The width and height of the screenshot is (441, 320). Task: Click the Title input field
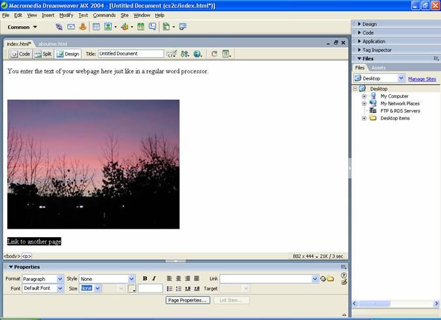131,54
